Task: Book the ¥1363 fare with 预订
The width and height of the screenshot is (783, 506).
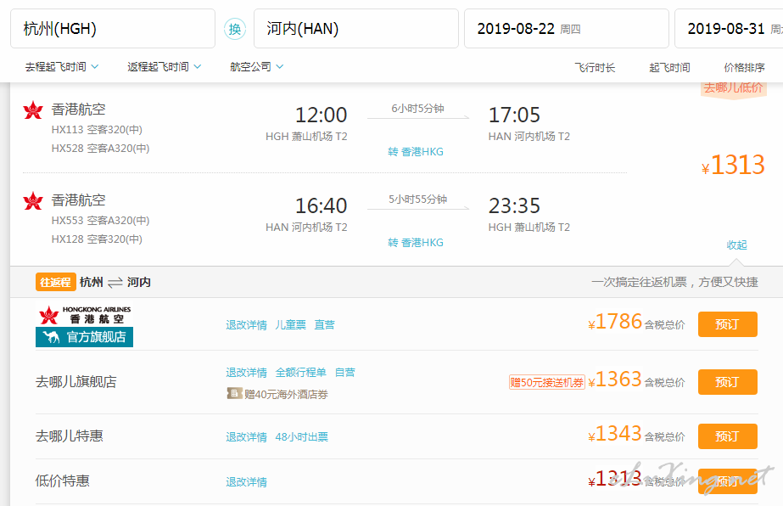Action: tap(728, 382)
